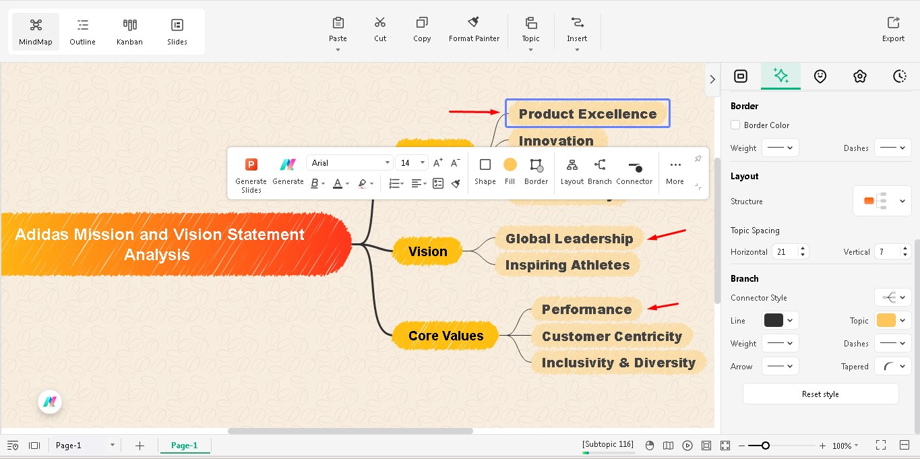Click the clear formatting brush icon
This screenshot has height=459, width=920.
[x=456, y=183]
